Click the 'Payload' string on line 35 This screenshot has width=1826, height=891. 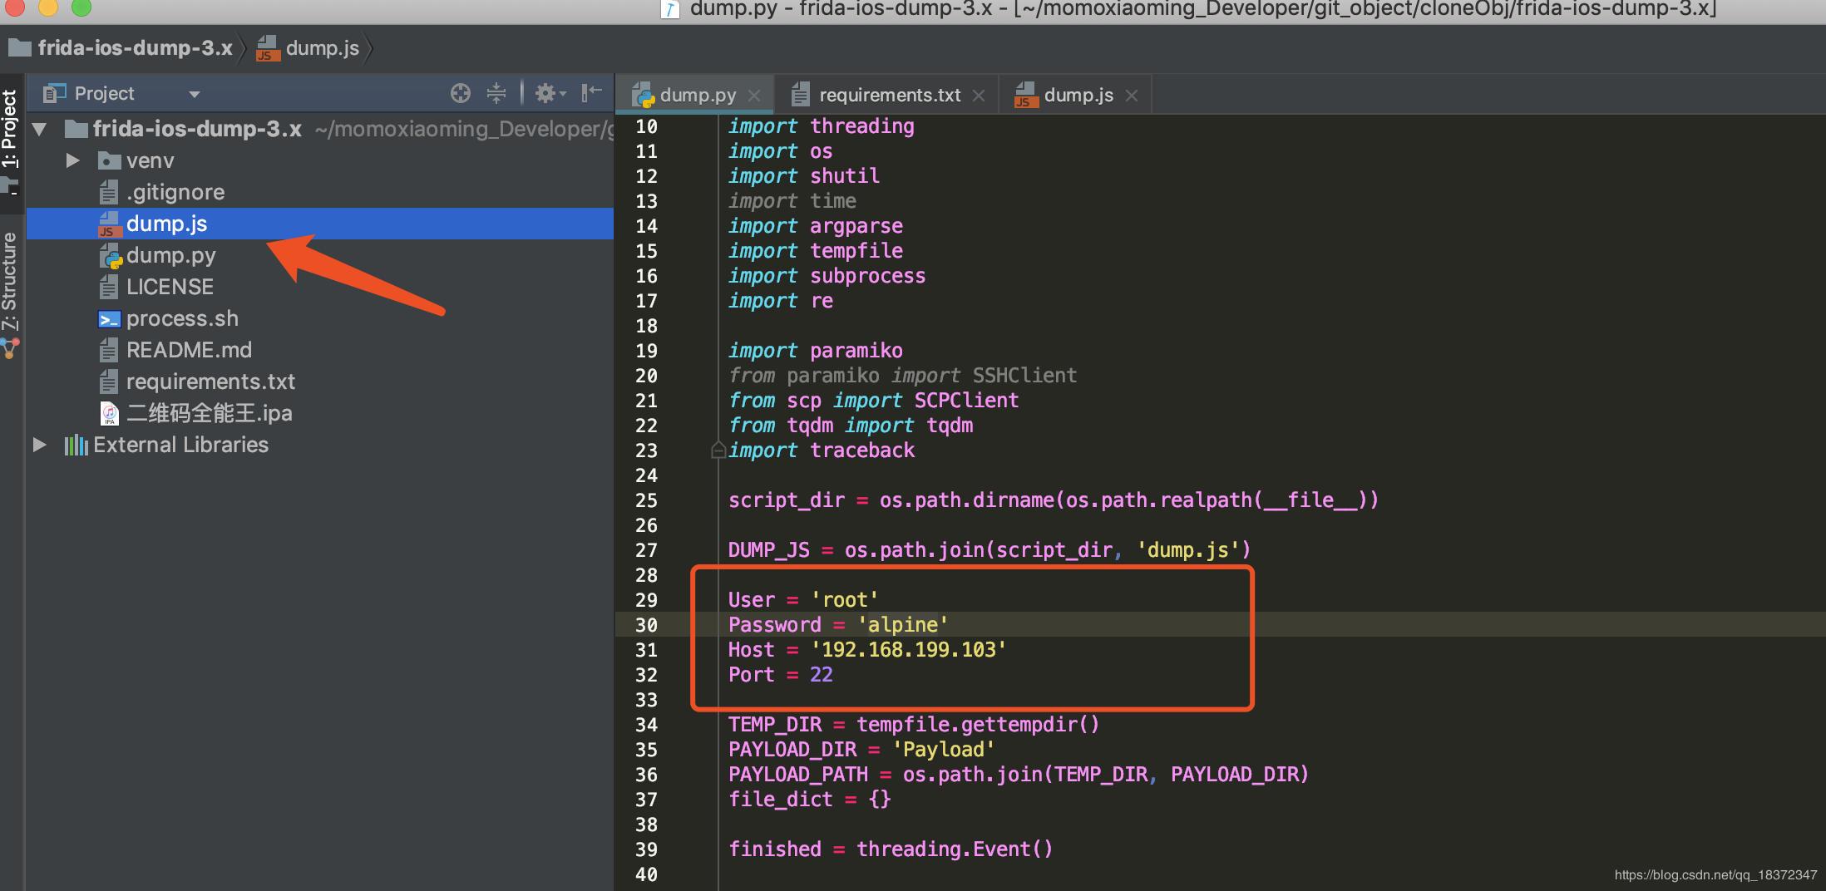pyautogui.click(x=943, y=750)
